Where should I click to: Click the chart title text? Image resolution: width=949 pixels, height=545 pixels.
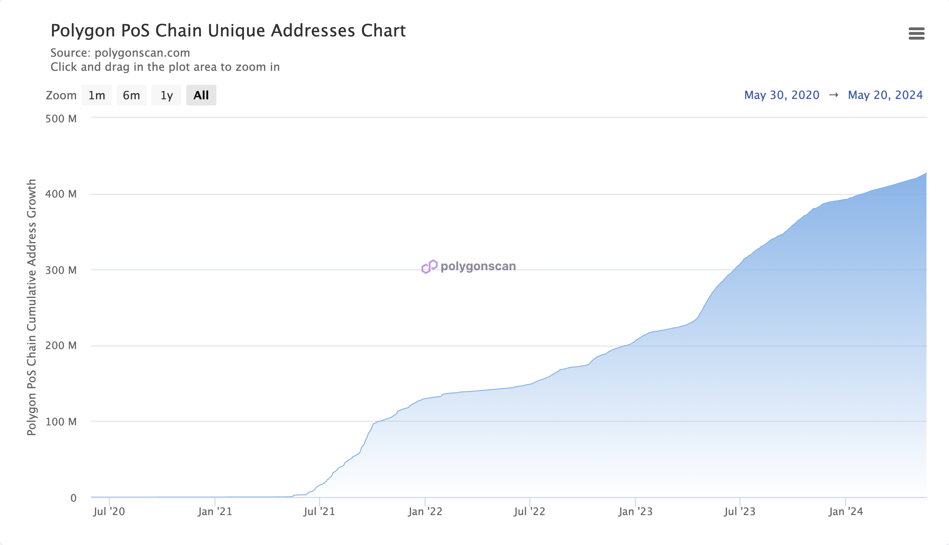point(228,31)
